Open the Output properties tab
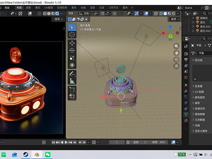 (186, 60)
